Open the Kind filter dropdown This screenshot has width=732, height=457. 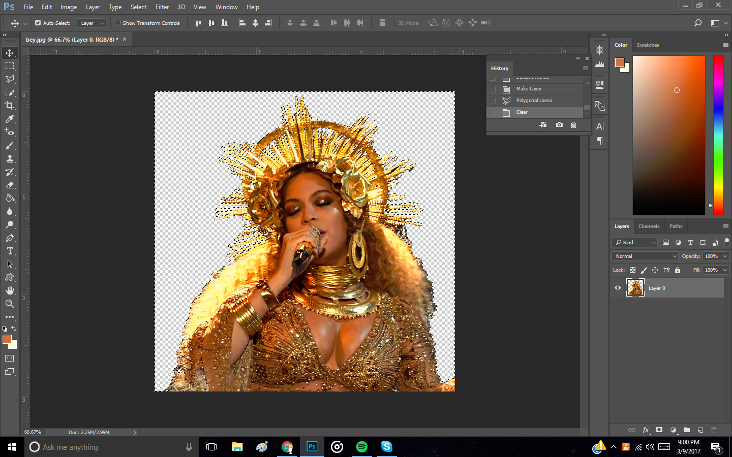point(635,243)
